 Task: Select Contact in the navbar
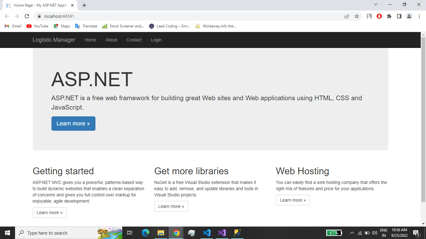(x=134, y=40)
